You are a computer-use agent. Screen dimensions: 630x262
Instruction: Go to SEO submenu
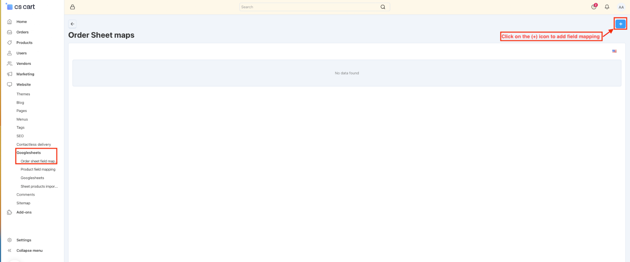point(20,136)
